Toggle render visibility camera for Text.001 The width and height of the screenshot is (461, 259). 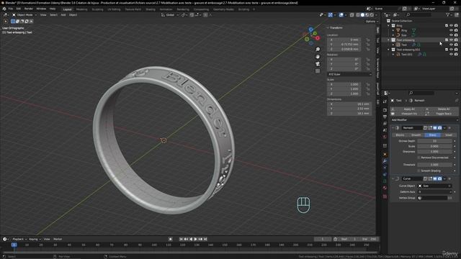[x=456, y=55]
